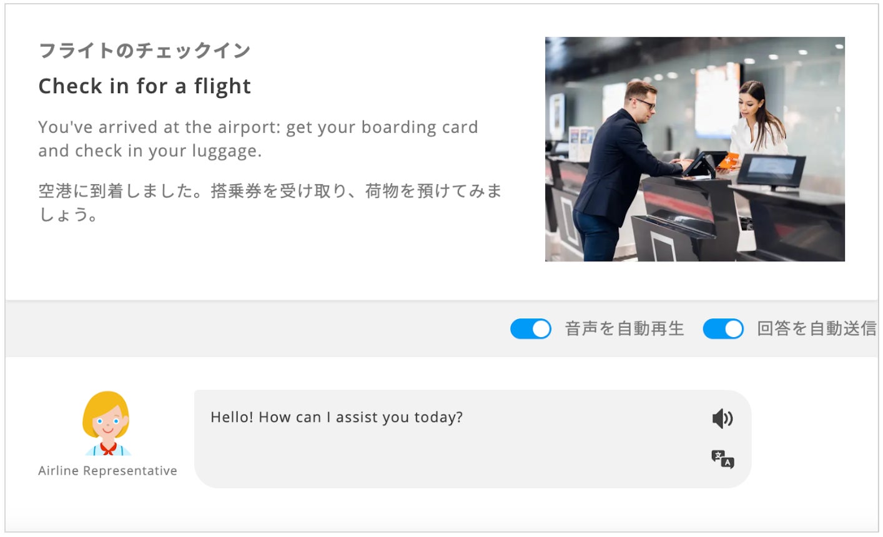Click the translate icon in chat bubble
The width and height of the screenshot is (883, 537).
pos(722,459)
